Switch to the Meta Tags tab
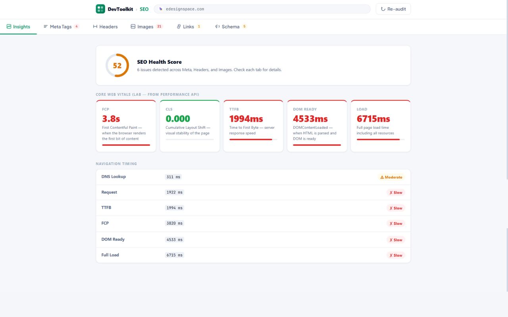508x317 pixels. 61,27
